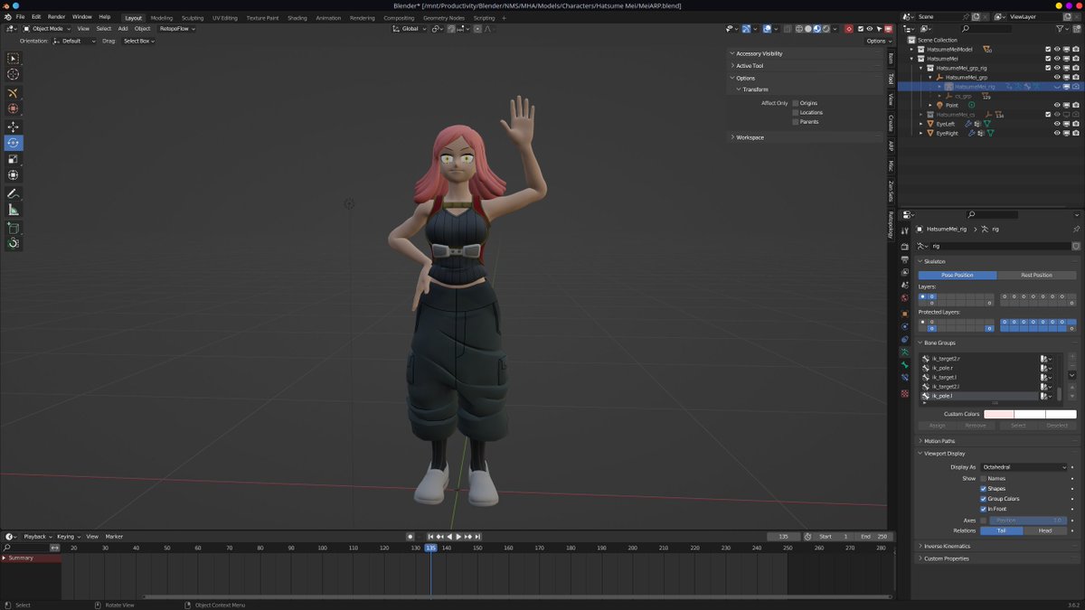The image size is (1085, 610).
Task: Open the outliner filter options
Action: tap(1063, 29)
